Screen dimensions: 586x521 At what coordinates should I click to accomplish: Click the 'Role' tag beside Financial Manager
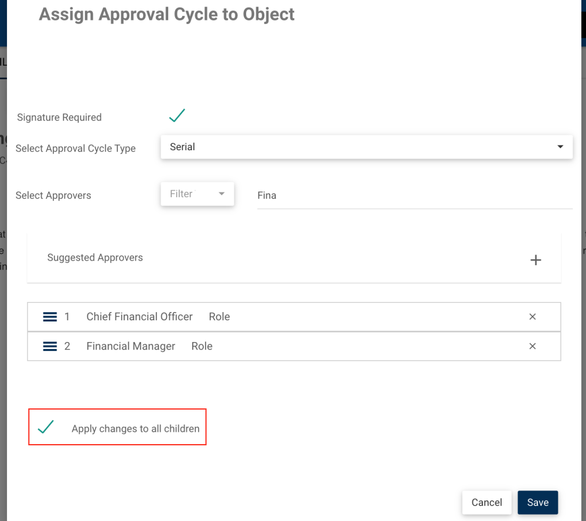(x=202, y=346)
